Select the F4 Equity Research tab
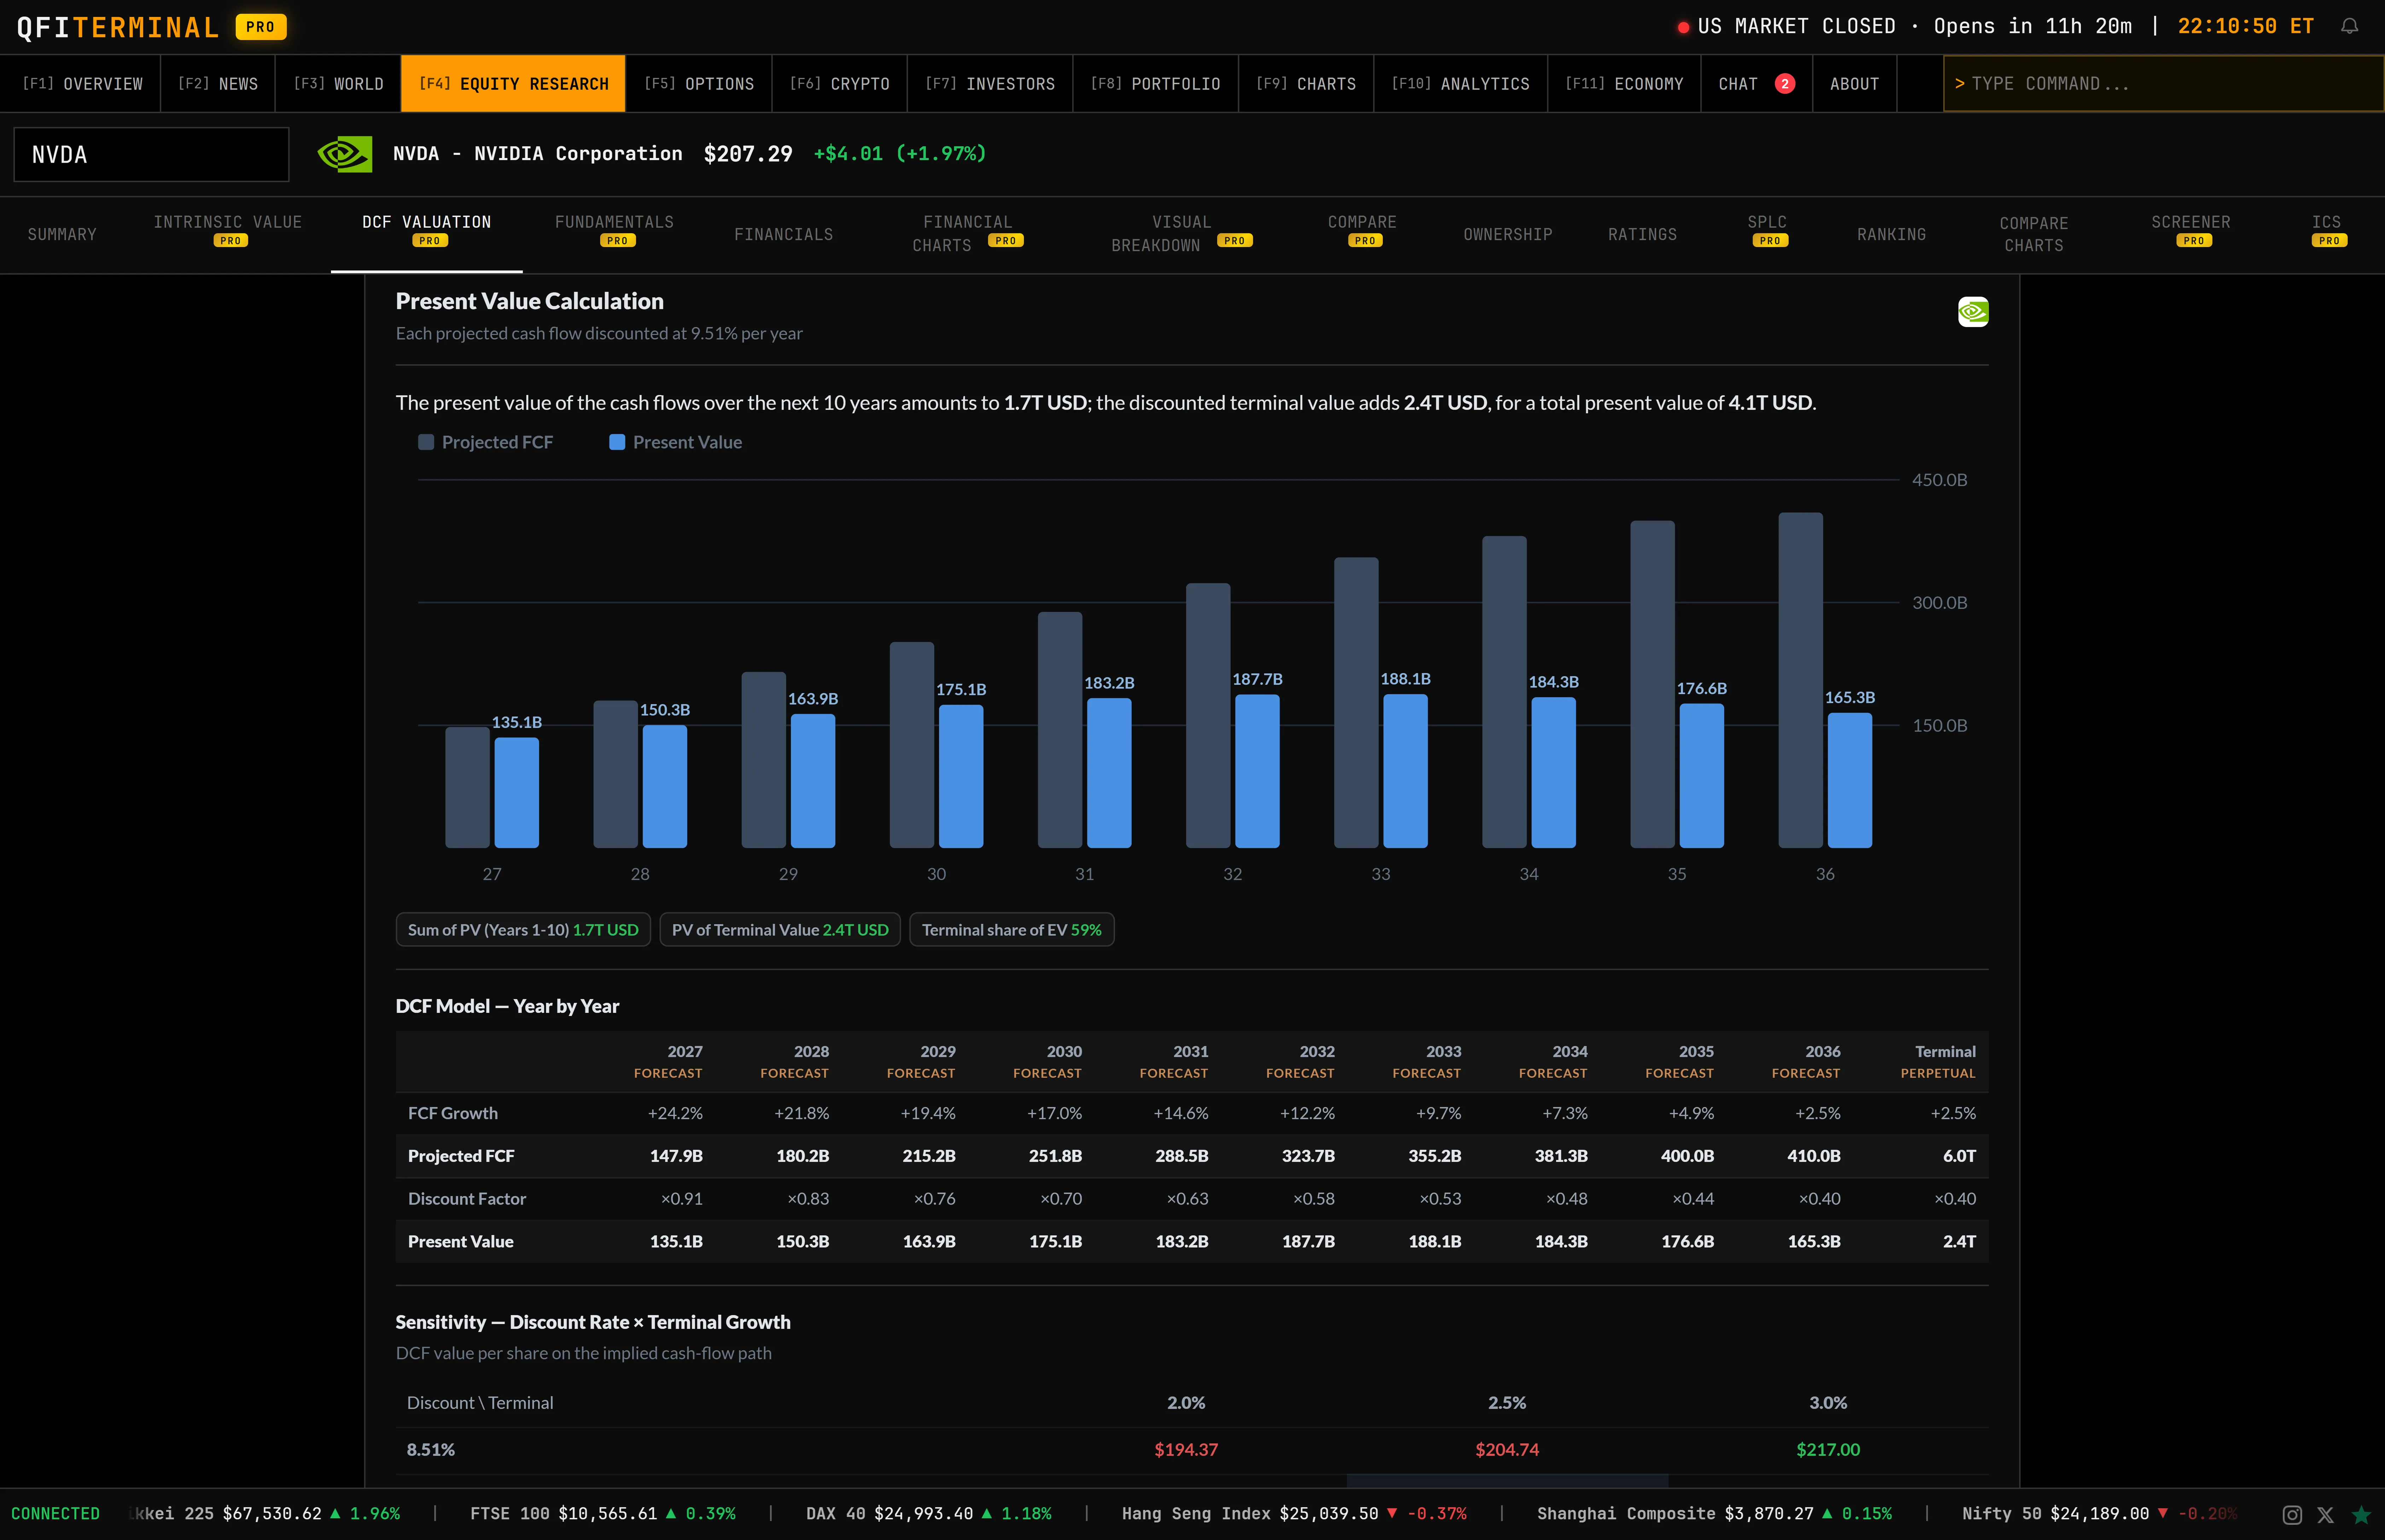Screen dimensions: 2385x1540 coord(513,84)
